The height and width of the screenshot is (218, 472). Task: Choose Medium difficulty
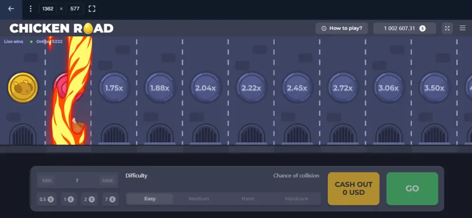tap(199, 199)
